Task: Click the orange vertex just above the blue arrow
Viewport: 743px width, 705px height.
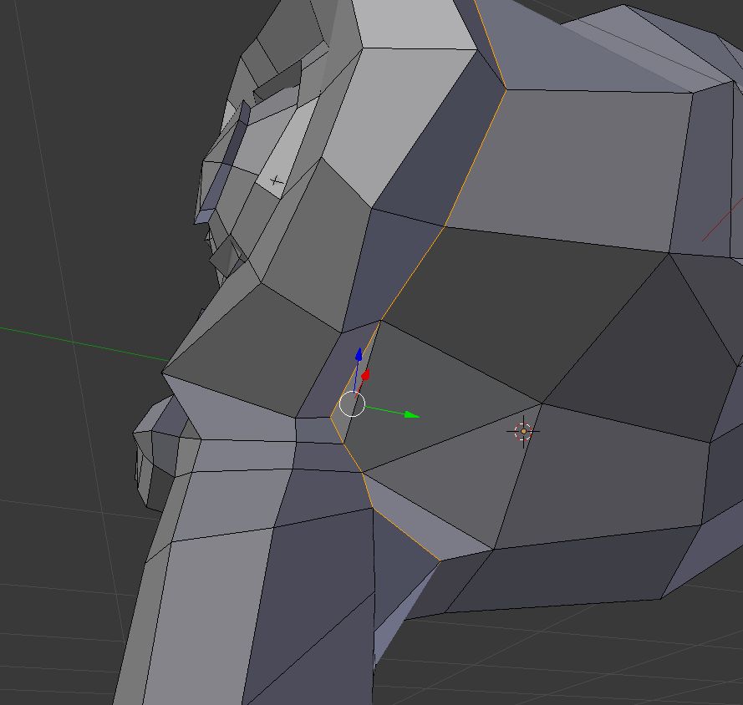Action: click(381, 320)
